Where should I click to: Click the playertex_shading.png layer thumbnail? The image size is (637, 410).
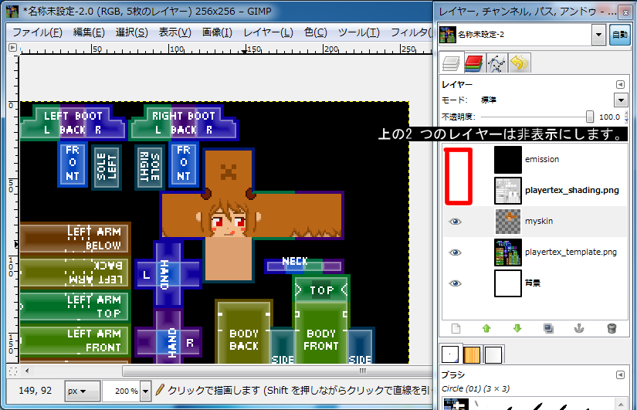508,191
